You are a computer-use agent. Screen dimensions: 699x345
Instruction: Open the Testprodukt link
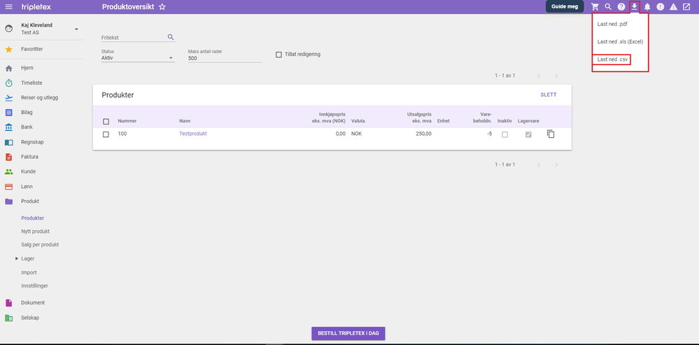click(x=193, y=133)
